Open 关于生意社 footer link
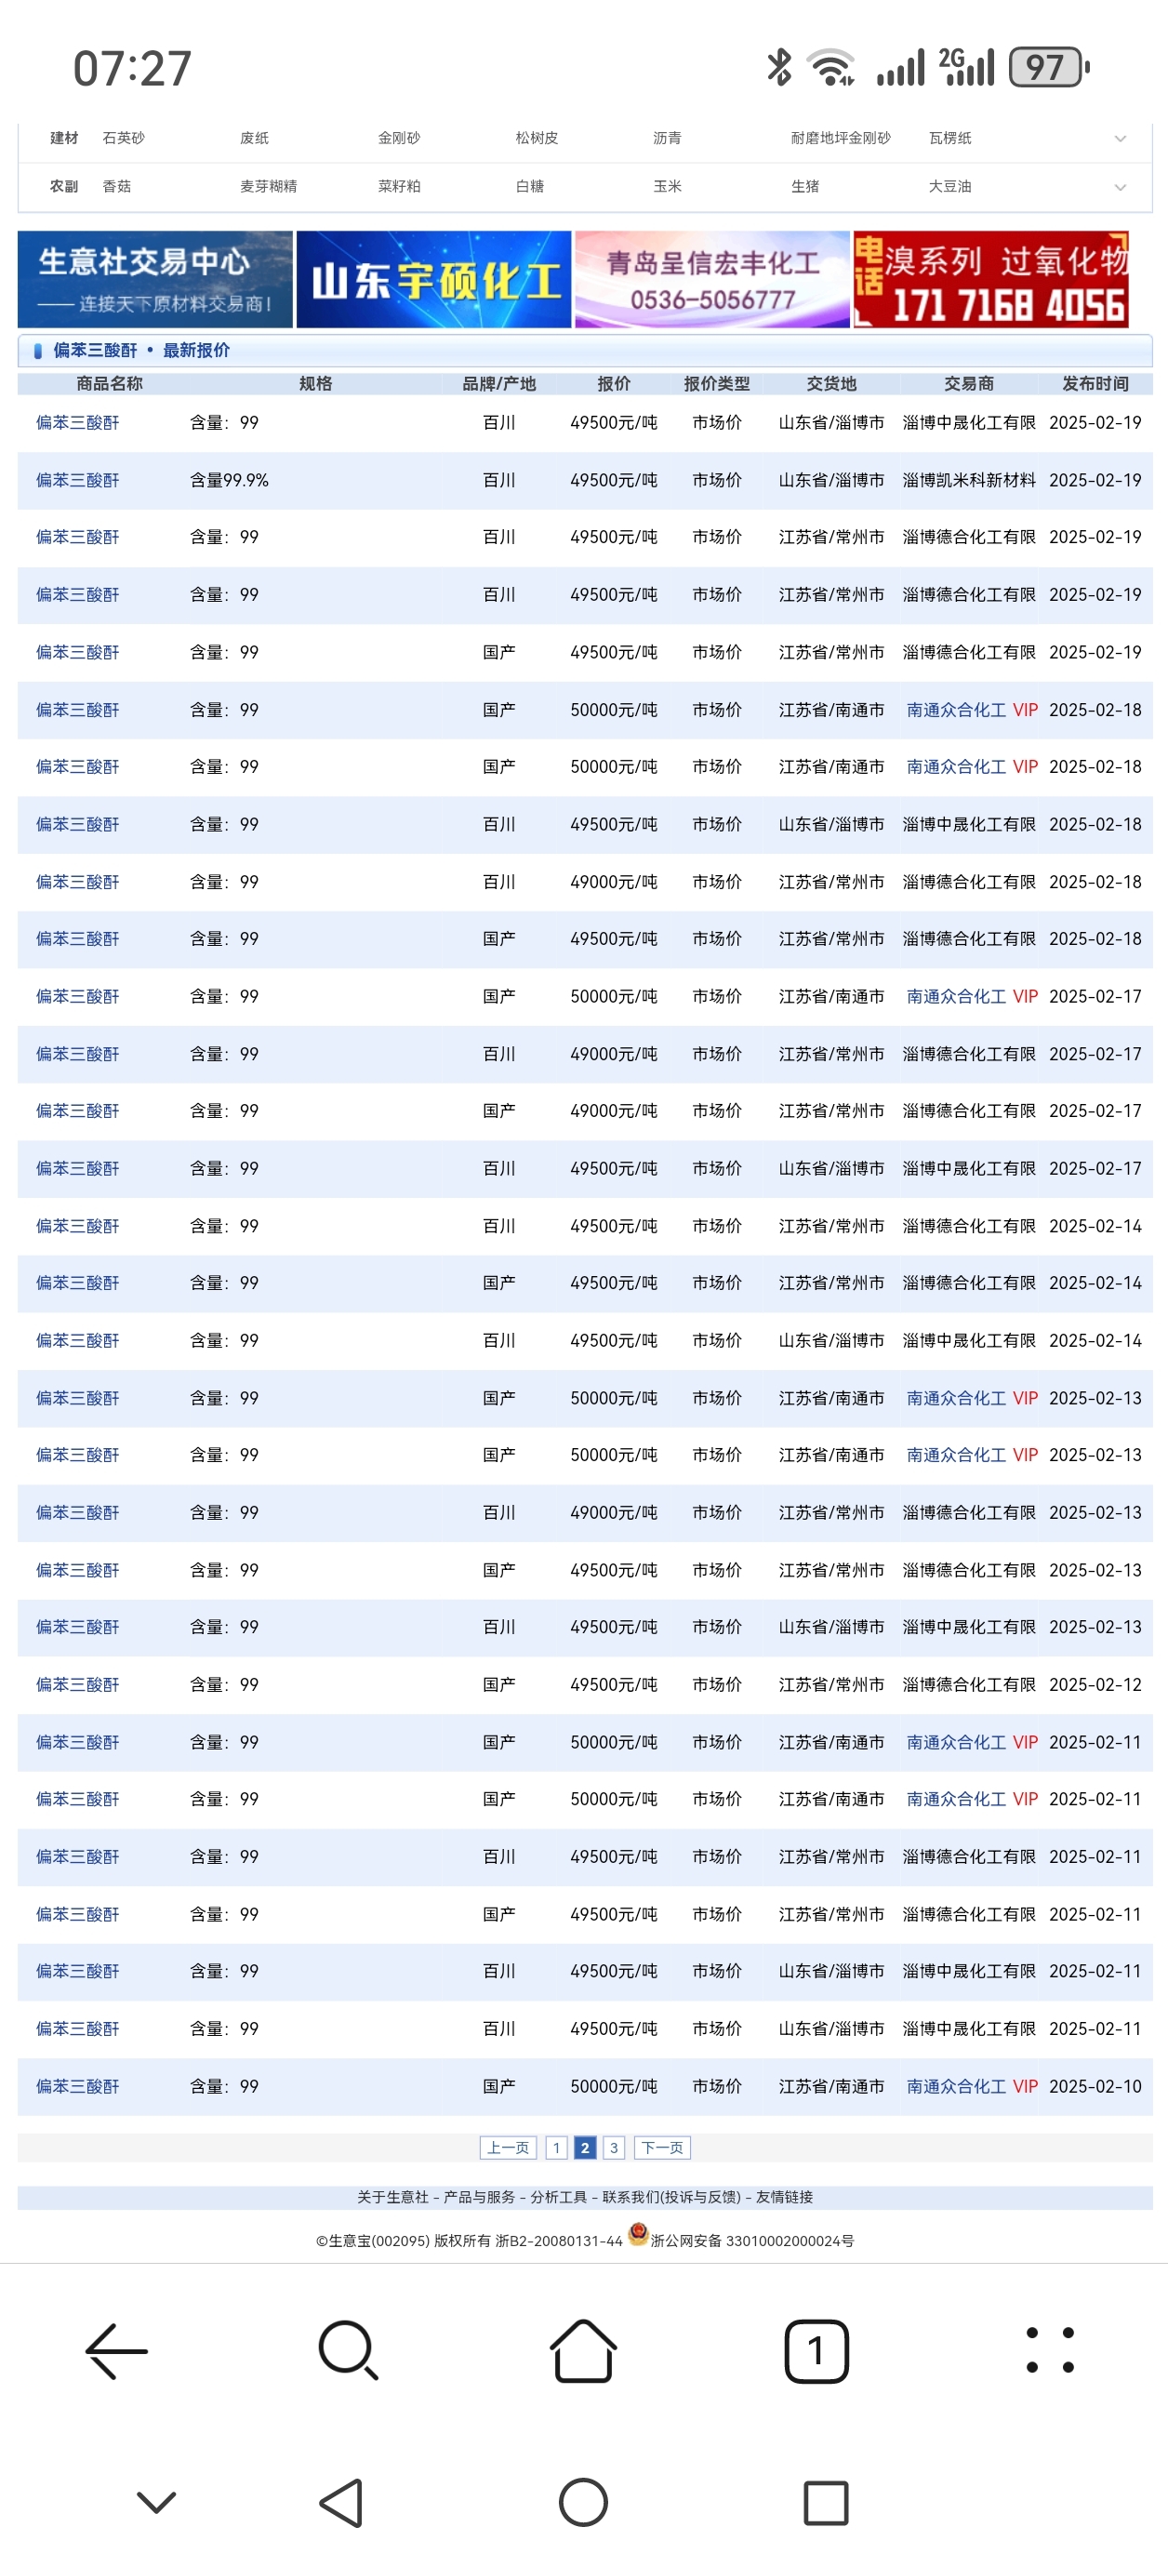This screenshot has width=1168, height=2567. [392, 2196]
